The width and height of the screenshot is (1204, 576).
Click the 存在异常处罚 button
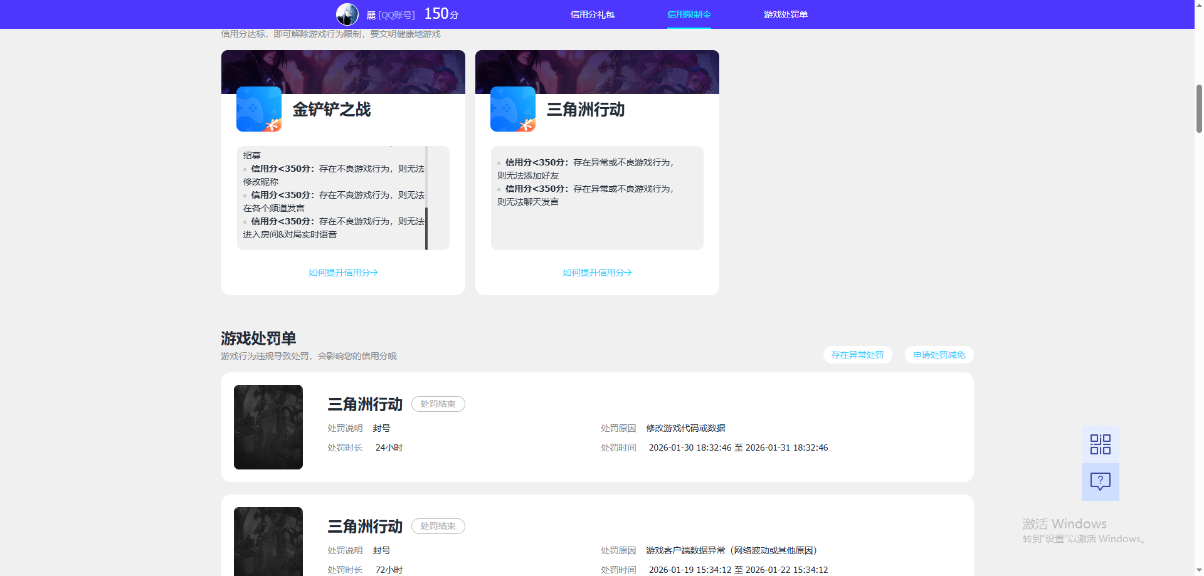click(857, 355)
